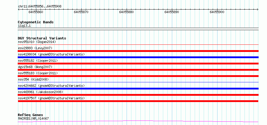Click the magenta MACROD1 gene line

point(138,121)
